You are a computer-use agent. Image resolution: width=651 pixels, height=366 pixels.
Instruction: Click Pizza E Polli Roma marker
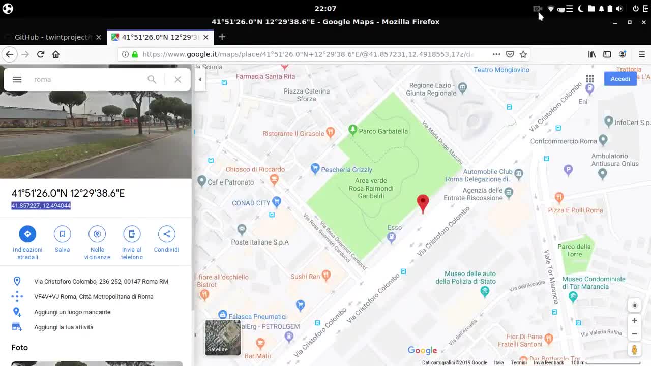(x=559, y=197)
